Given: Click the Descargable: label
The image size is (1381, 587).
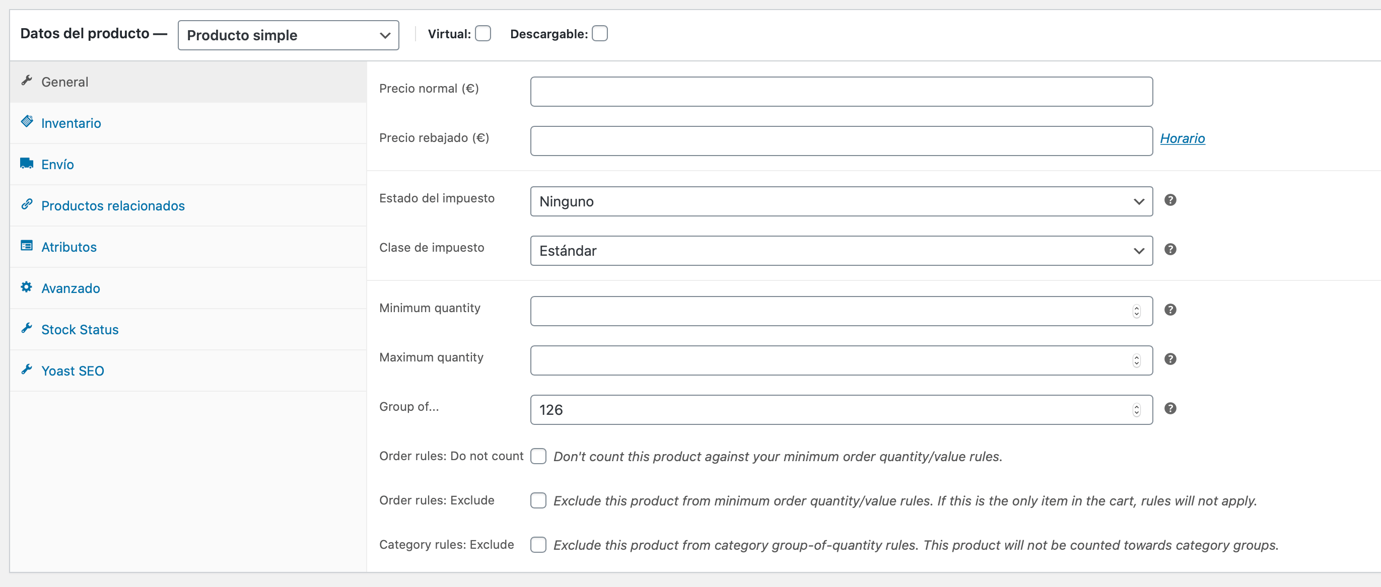Looking at the screenshot, I should click(549, 34).
